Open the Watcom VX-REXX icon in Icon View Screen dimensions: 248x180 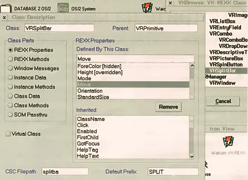pyautogui.click(x=228, y=142)
